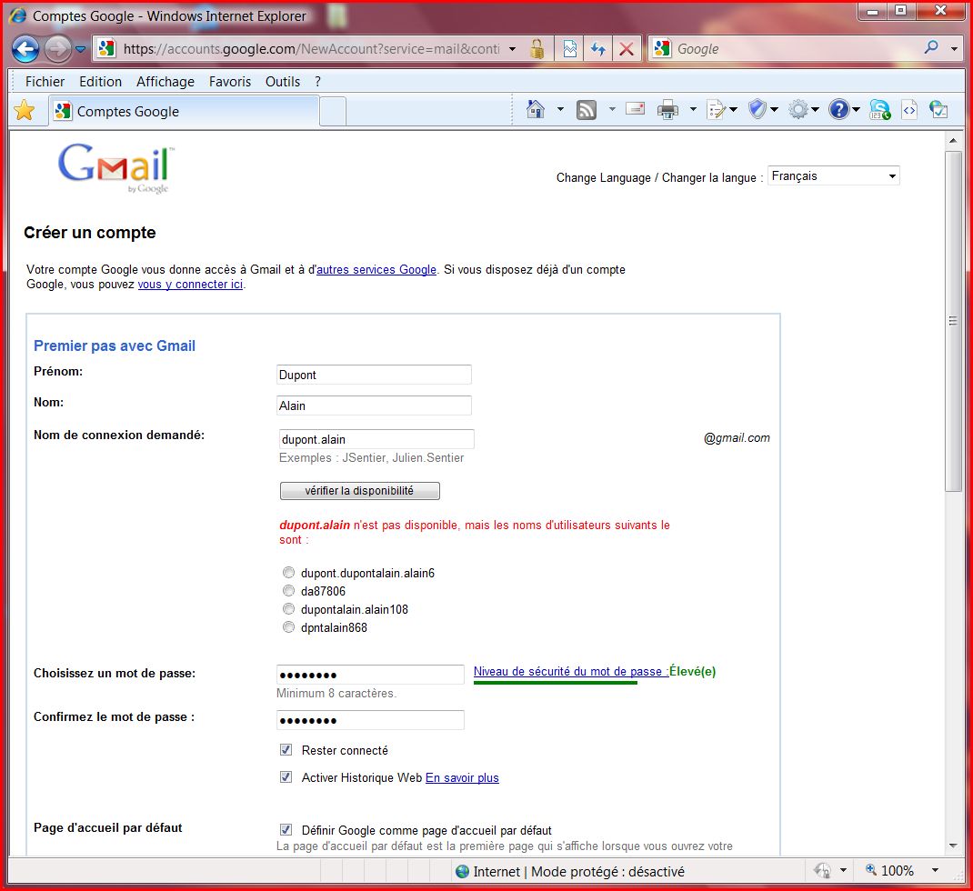Open the RSS feeds dropdown arrow
The height and width of the screenshot is (891, 973).
click(x=612, y=109)
